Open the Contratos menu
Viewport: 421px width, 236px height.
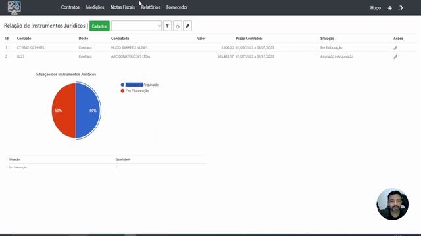coord(70,7)
